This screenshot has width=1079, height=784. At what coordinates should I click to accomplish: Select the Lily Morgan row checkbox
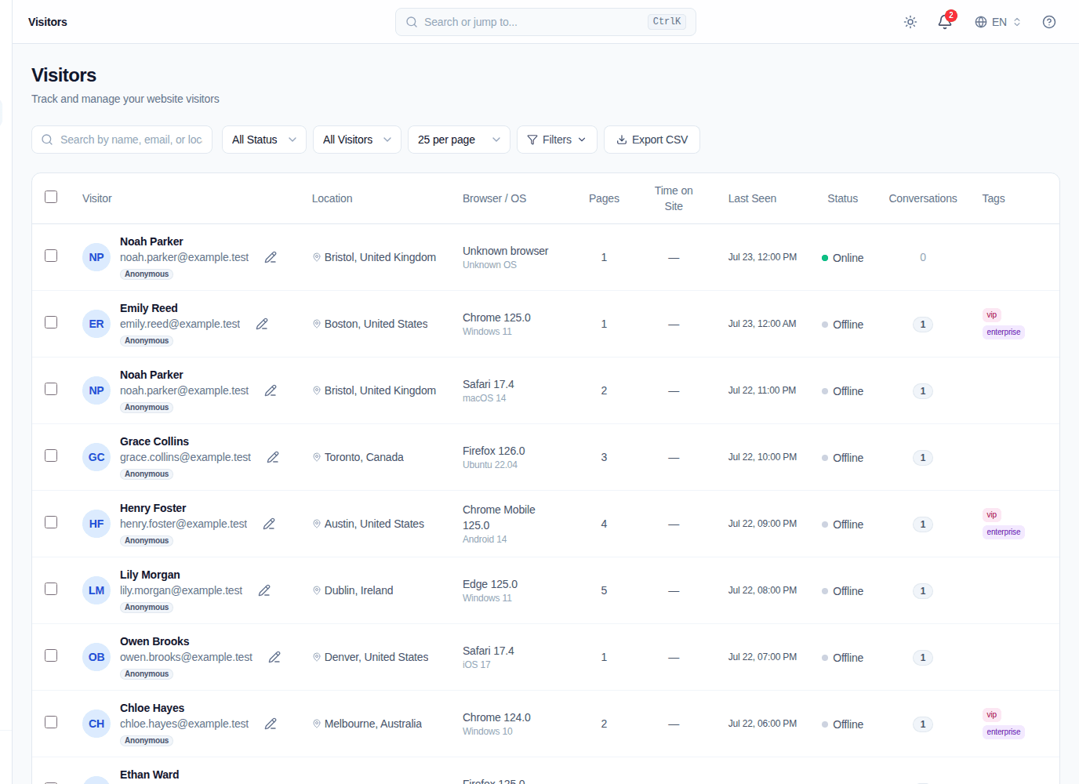[51, 589]
